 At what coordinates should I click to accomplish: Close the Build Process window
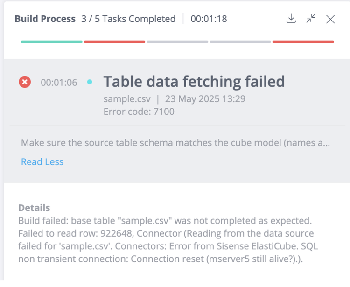click(330, 19)
